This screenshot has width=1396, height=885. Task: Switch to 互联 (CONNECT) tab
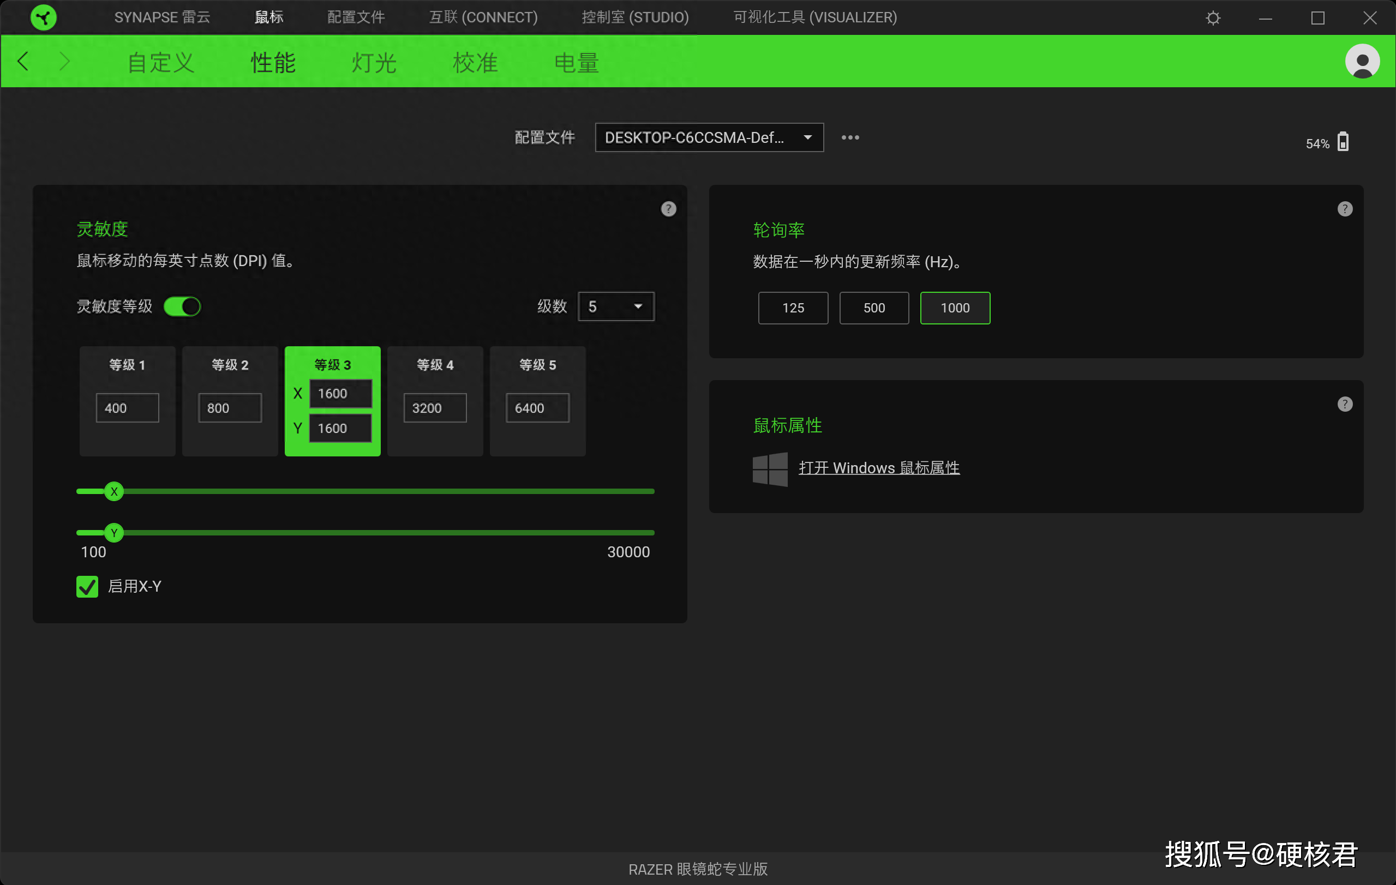483,17
